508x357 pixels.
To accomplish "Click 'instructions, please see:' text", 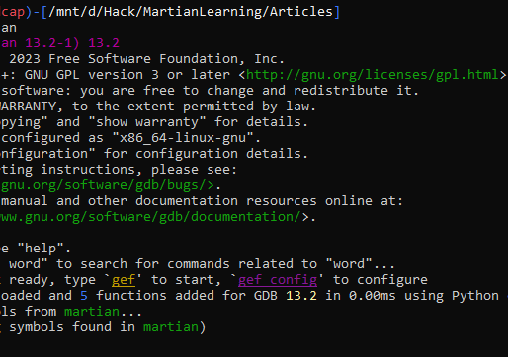I will click(x=138, y=170).
